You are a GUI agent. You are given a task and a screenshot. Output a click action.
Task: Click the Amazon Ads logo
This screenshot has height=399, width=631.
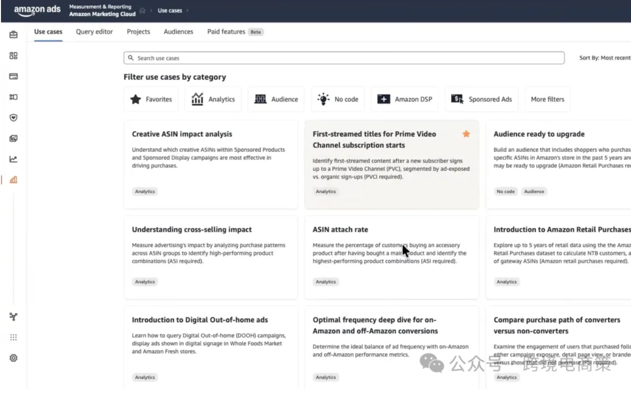pos(37,10)
